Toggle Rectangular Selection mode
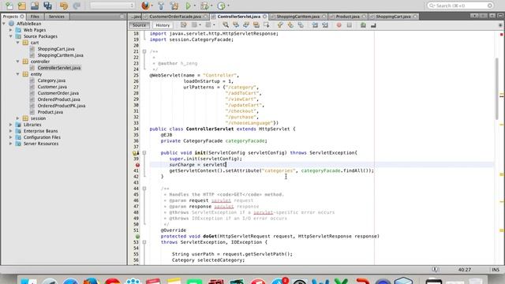The width and height of the screenshot is (505, 284). (267, 25)
